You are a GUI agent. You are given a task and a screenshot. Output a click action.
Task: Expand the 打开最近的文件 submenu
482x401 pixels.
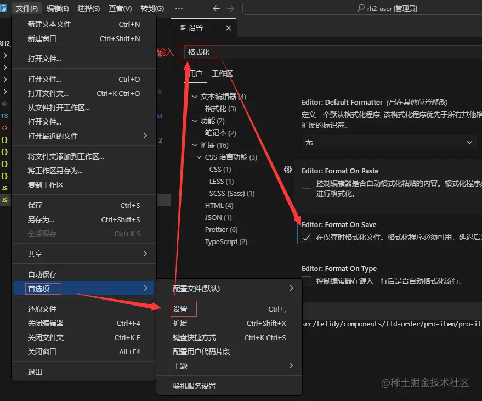(x=83, y=136)
